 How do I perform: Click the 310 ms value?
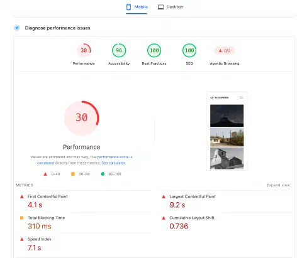(x=40, y=227)
